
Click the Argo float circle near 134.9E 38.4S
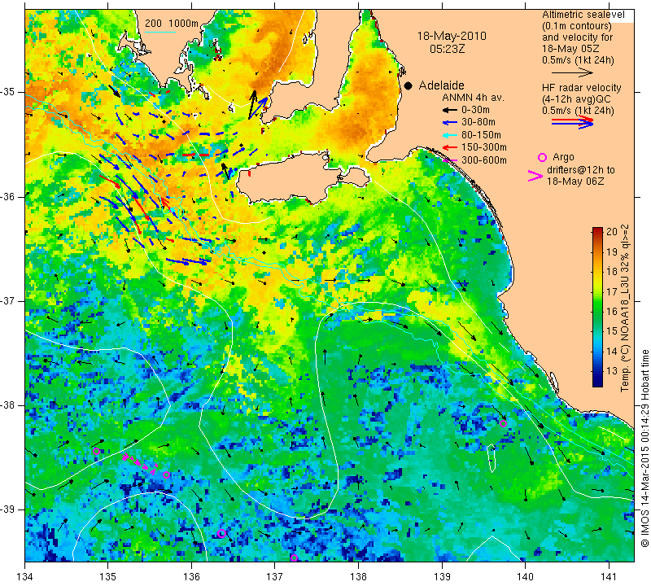[96, 451]
